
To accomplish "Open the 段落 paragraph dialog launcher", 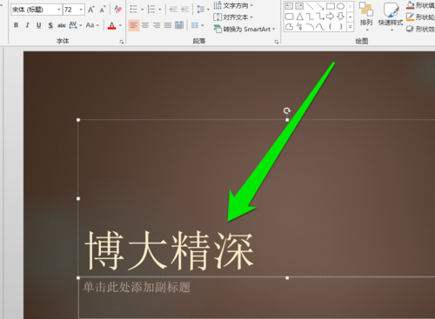I will (277, 42).
